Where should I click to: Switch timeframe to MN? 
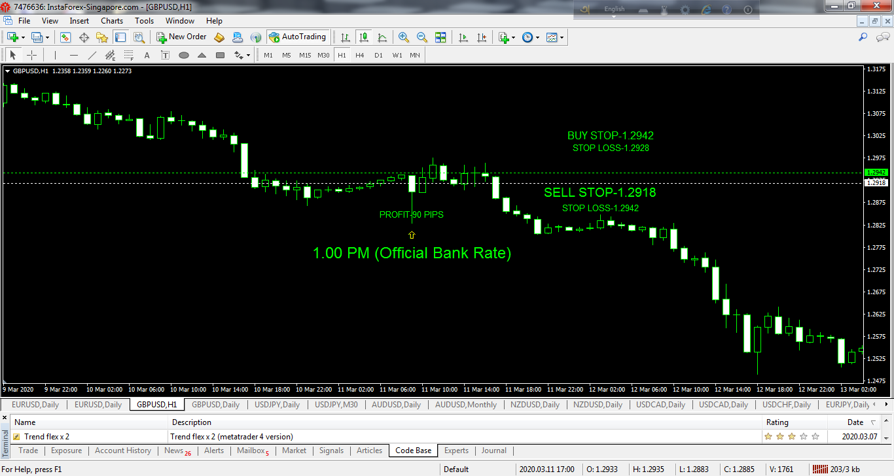[x=415, y=55]
